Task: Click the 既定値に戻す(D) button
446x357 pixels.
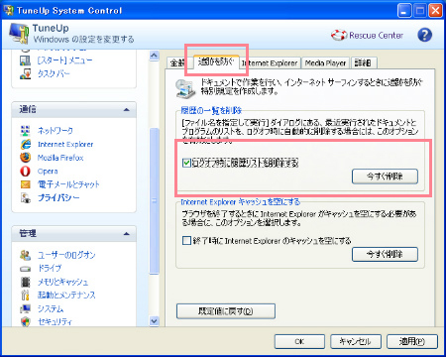Action: (226, 311)
